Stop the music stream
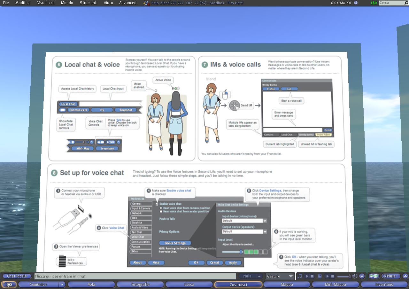The image size is (409, 289). tap(312, 276)
